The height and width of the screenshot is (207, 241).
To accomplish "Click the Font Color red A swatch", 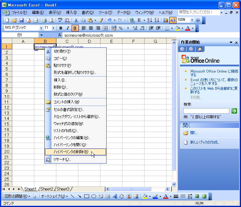I will 188,28.
